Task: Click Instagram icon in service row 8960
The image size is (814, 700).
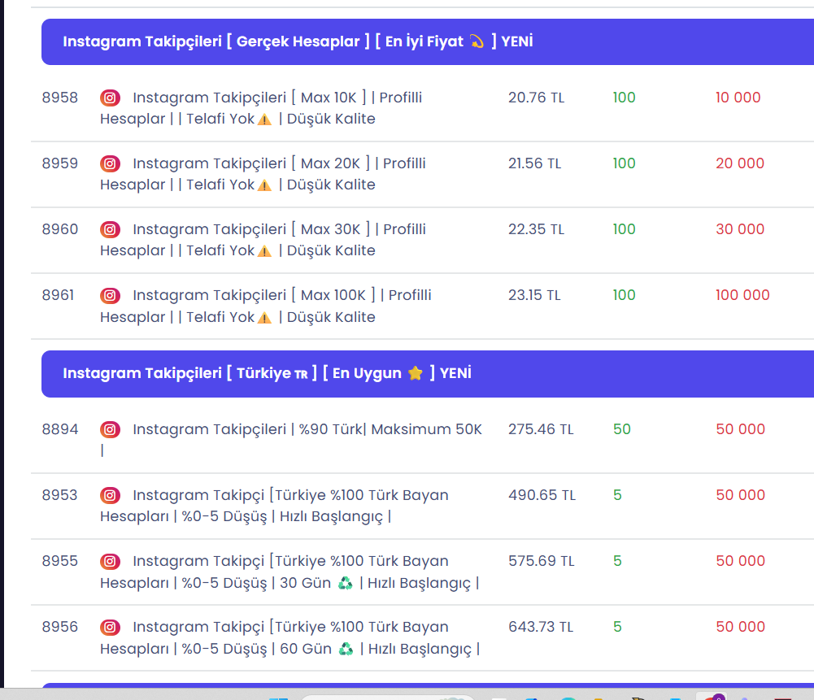Action: click(x=110, y=229)
